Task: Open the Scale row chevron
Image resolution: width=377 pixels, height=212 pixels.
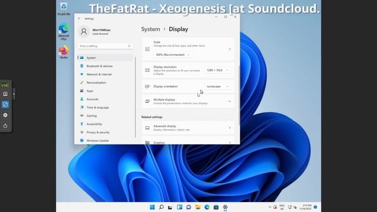Action: (230, 49)
